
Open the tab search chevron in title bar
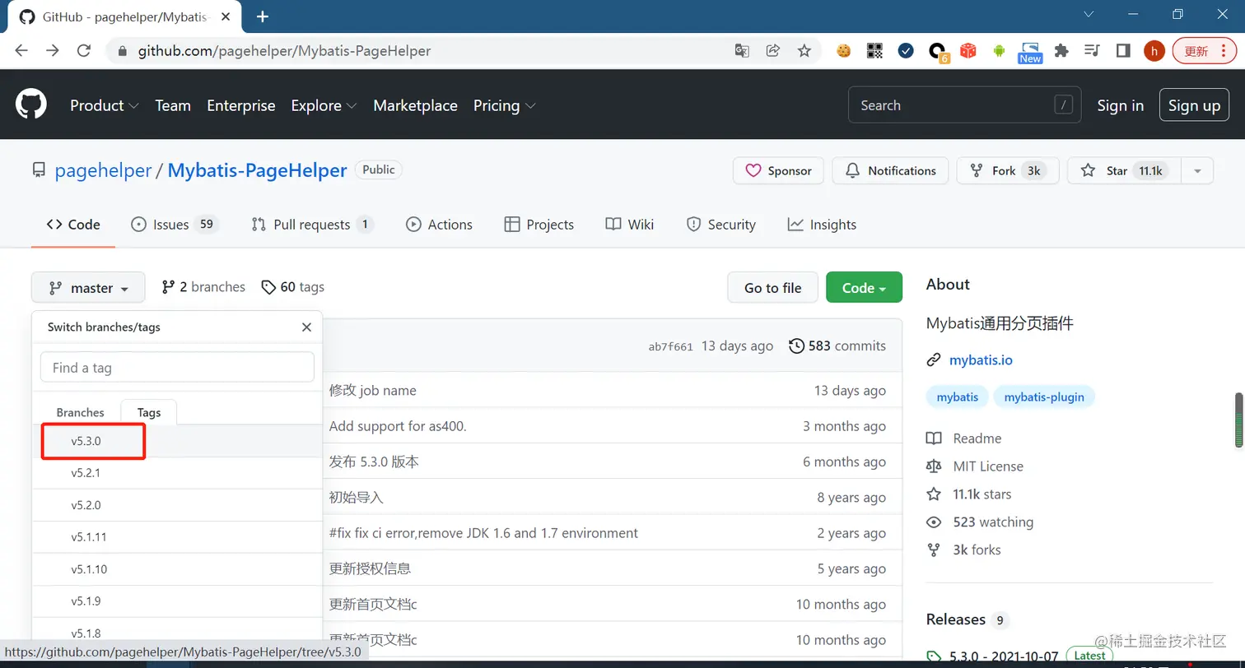click(1089, 15)
